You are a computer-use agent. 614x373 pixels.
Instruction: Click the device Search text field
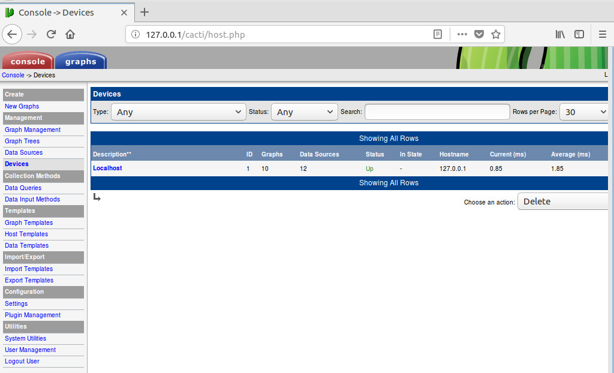[437, 112]
